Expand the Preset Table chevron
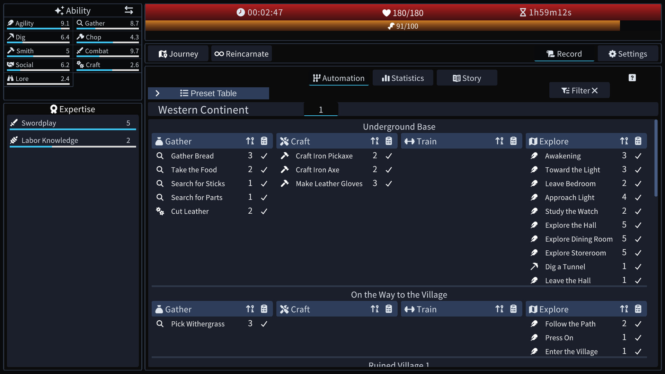Viewport: 665px width, 374px height. point(158,93)
